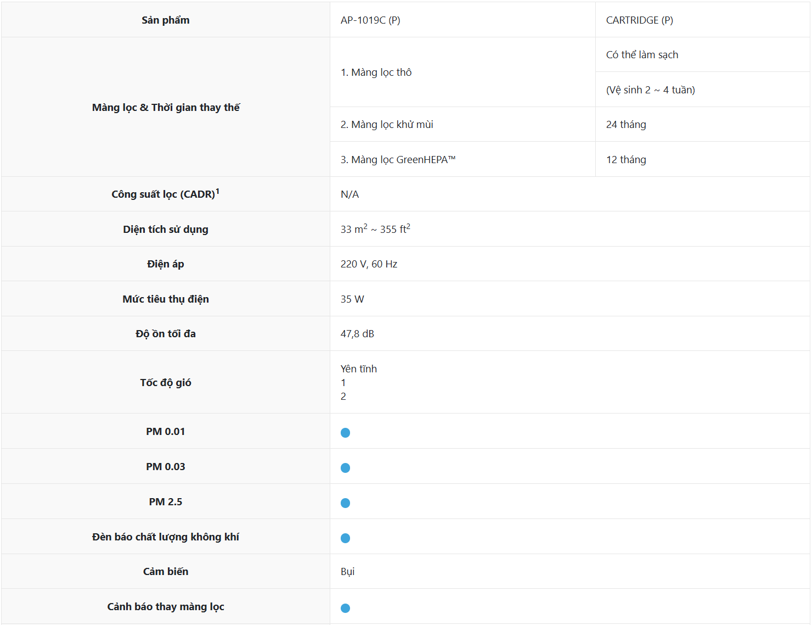812x625 pixels.
Task: Select the 2. Màng lọc khử mùi entry
Action: pos(387,125)
